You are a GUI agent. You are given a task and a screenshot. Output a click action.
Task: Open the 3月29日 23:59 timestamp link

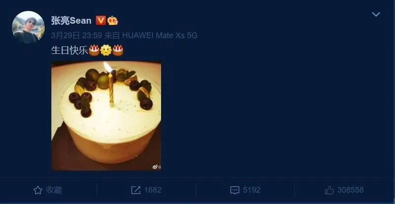click(77, 35)
